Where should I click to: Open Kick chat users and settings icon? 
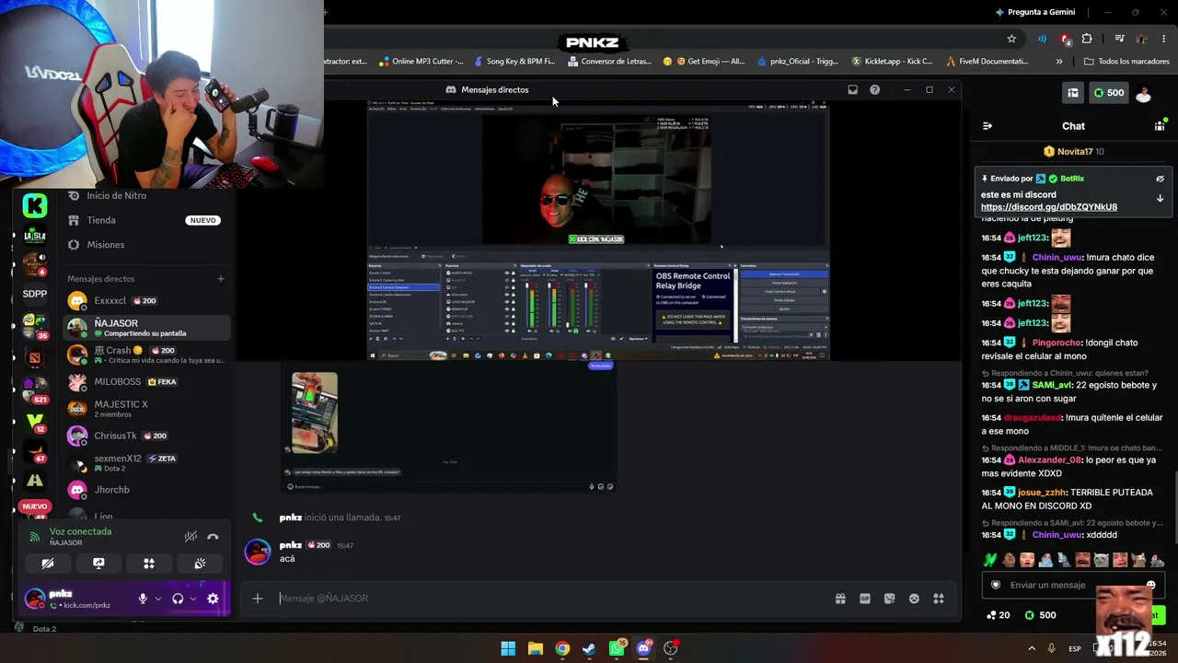[x=1160, y=126]
